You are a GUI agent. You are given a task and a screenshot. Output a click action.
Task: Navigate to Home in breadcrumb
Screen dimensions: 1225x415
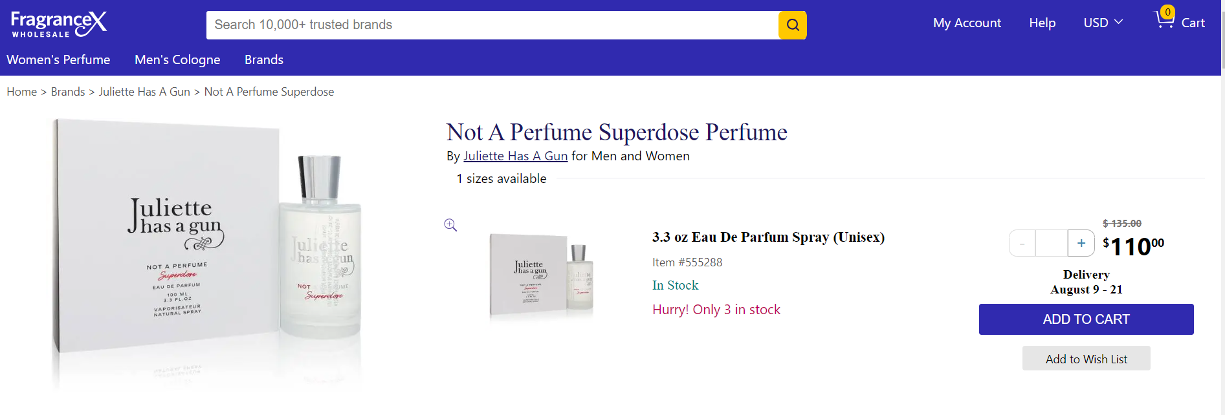pyautogui.click(x=22, y=92)
